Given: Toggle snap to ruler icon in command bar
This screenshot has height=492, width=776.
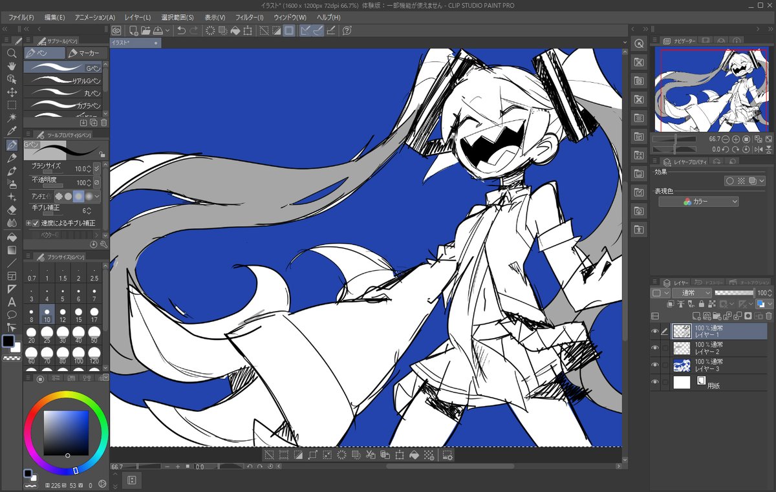Looking at the screenshot, I should point(305,30).
